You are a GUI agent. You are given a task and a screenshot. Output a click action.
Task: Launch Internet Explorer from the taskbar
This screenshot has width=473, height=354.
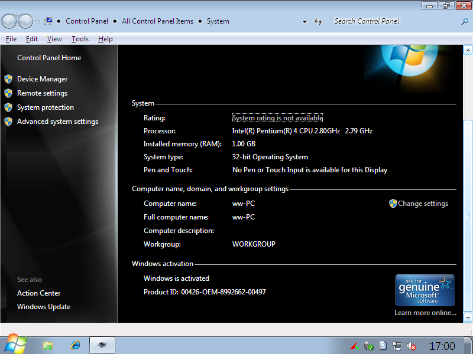76,345
